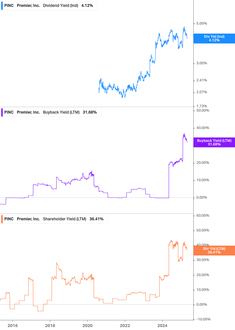The height and width of the screenshot is (330, 235).
Task: Click the 40.00% axis label in buyback chart
Action: pos(203,128)
